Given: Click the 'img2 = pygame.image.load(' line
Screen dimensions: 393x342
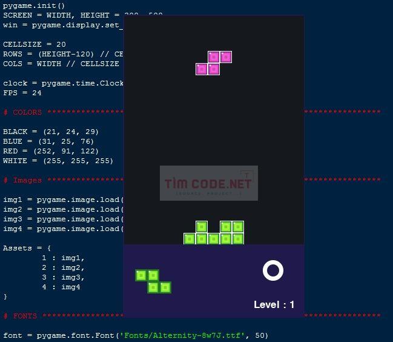Looking at the screenshot, I should pos(63,210).
